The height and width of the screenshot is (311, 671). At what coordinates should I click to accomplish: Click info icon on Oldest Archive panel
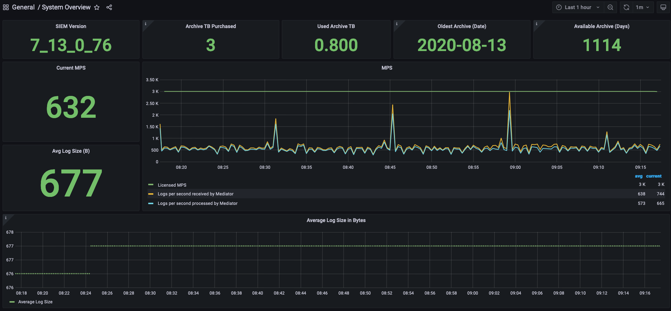pos(397,24)
